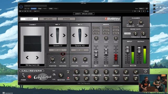Click the red power lamp on amp
The width and height of the screenshot is (168, 94).
pos(29,77)
